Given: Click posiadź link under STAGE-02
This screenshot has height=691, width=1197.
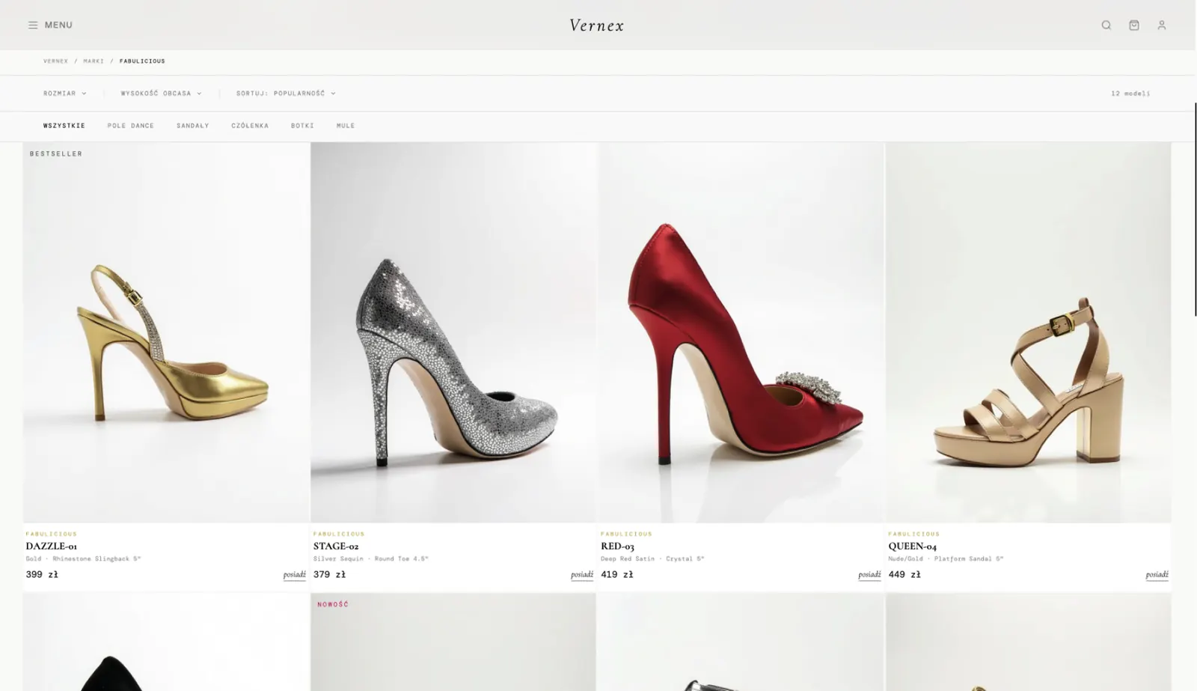Looking at the screenshot, I should pyautogui.click(x=582, y=575).
